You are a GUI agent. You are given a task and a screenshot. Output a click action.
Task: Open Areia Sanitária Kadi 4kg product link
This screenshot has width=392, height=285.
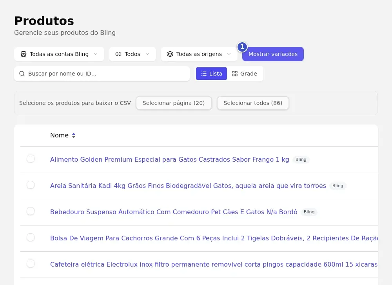click(188, 186)
